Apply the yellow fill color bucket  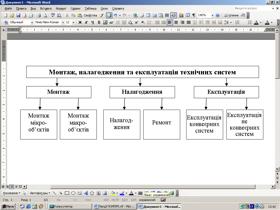click(x=113, y=193)
